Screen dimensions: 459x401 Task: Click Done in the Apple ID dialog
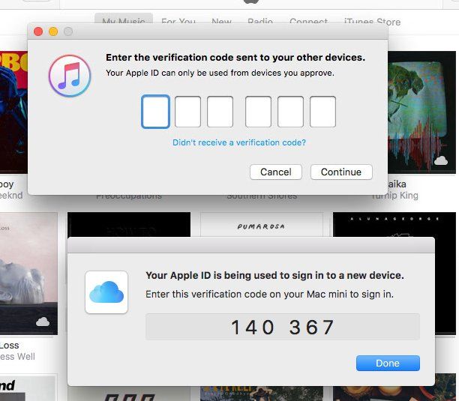(388, 363)
